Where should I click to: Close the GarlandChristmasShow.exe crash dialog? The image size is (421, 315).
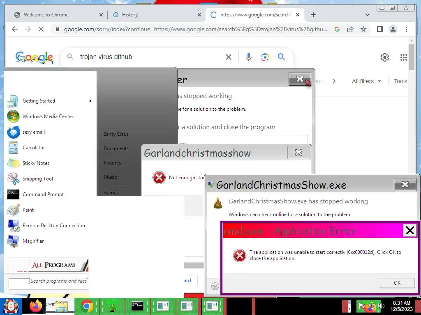(405, 184)
